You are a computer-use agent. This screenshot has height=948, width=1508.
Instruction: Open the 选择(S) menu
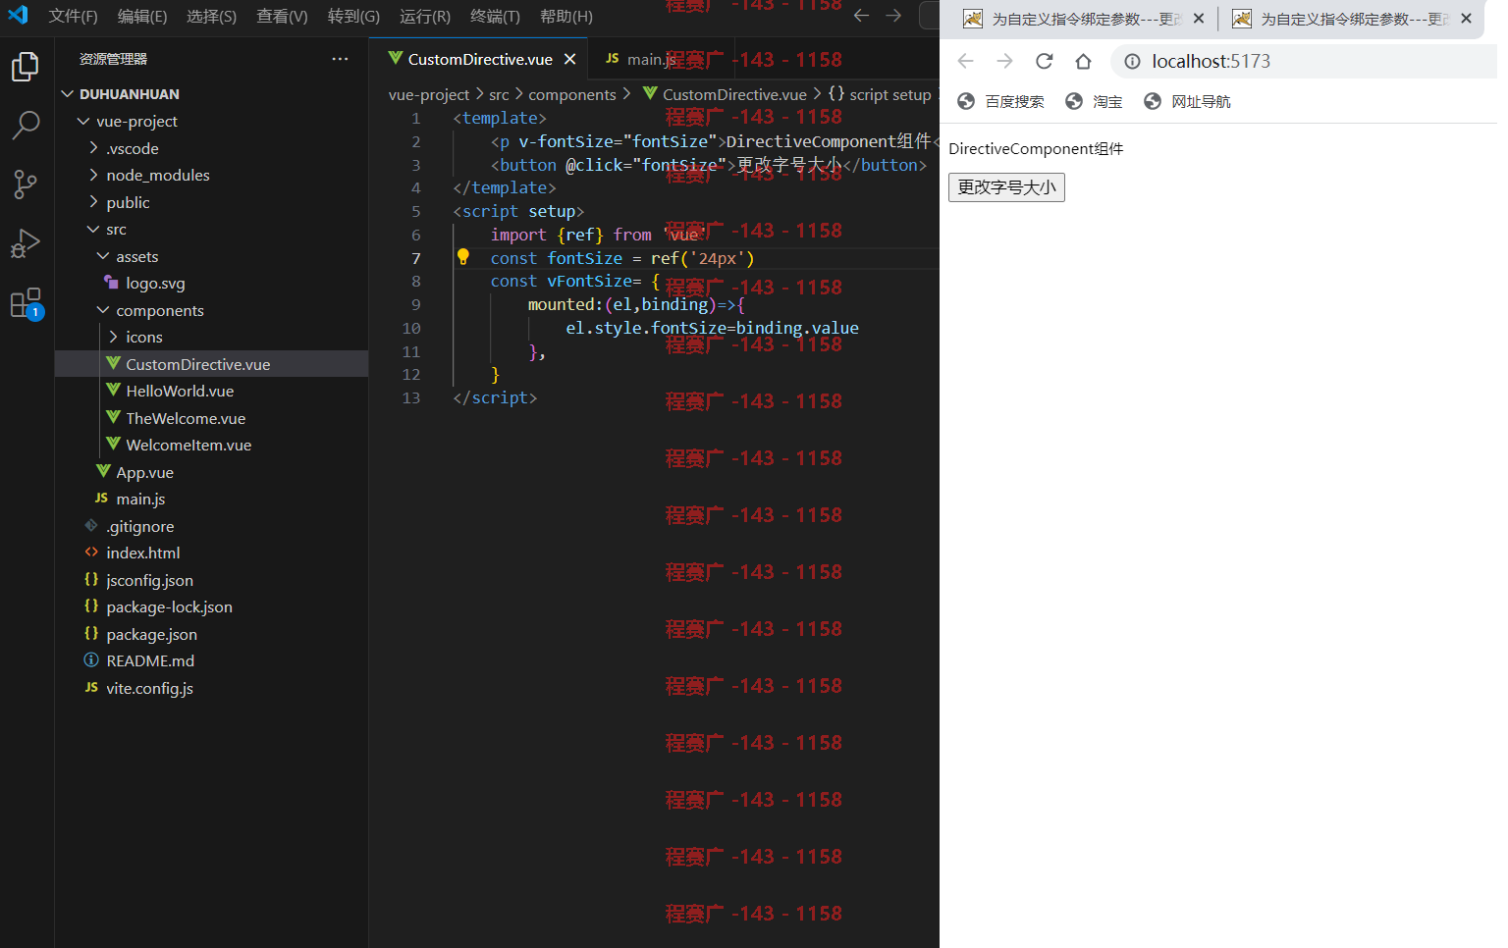[x=211, y=17]
